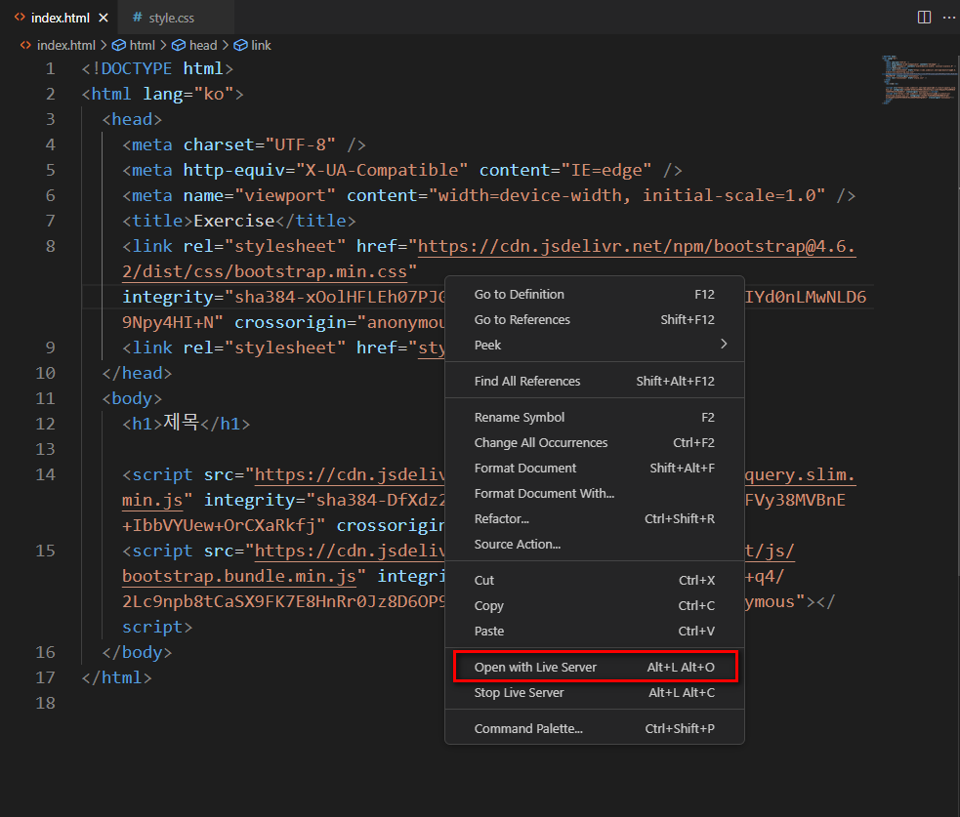Run Format Document command

(595, 469)
